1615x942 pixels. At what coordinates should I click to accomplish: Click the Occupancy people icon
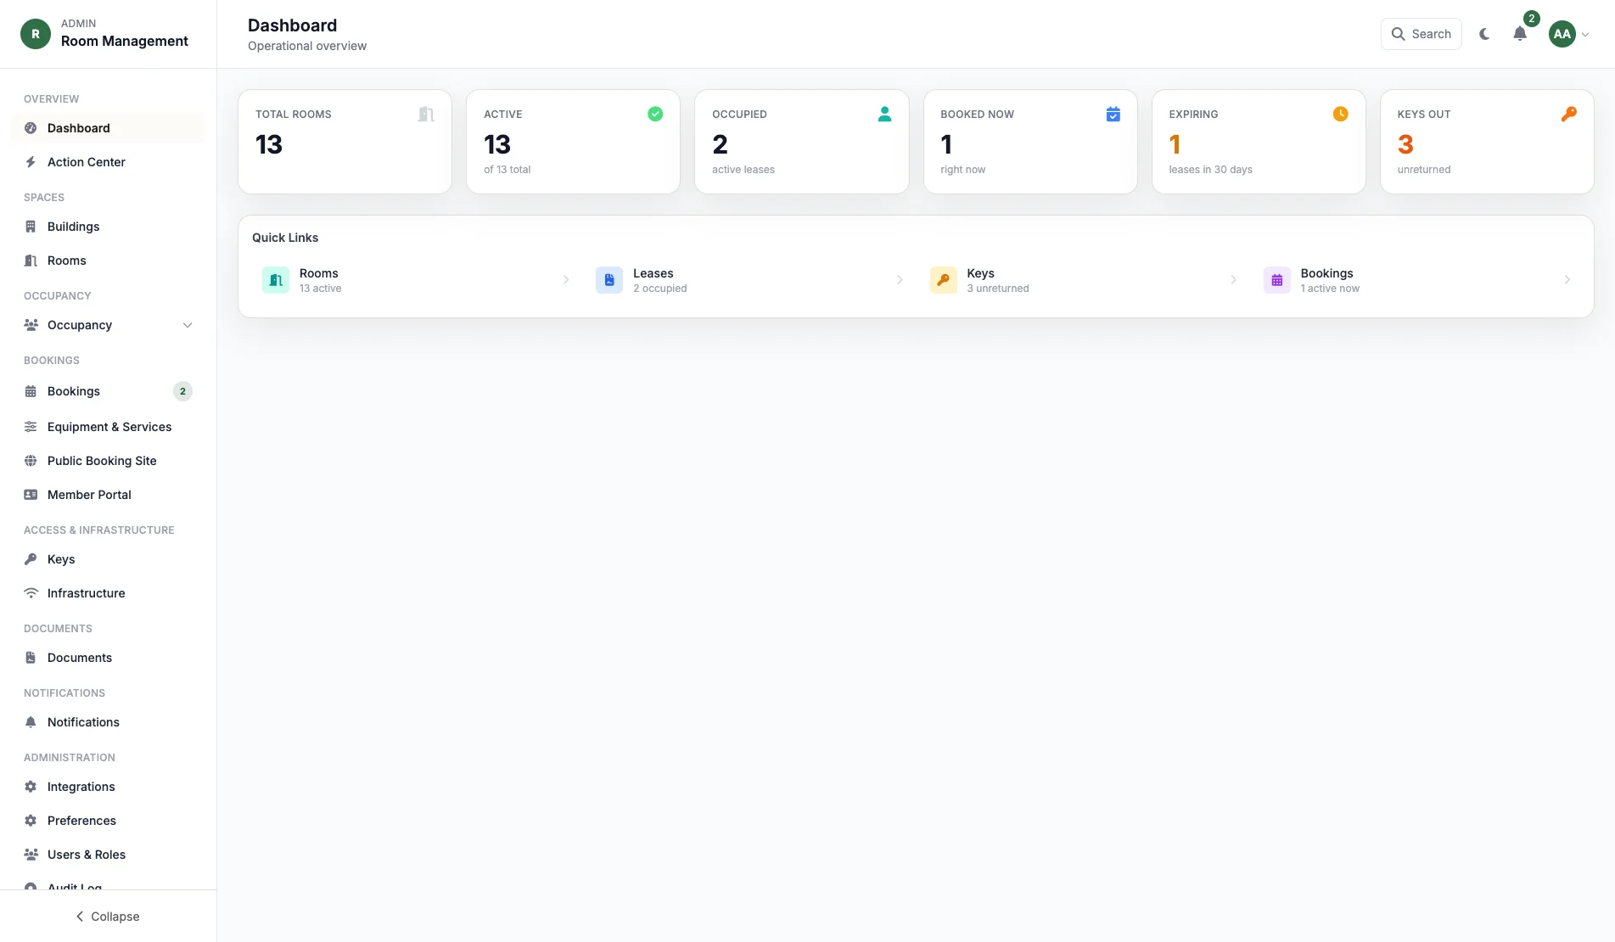click(31, 325)
